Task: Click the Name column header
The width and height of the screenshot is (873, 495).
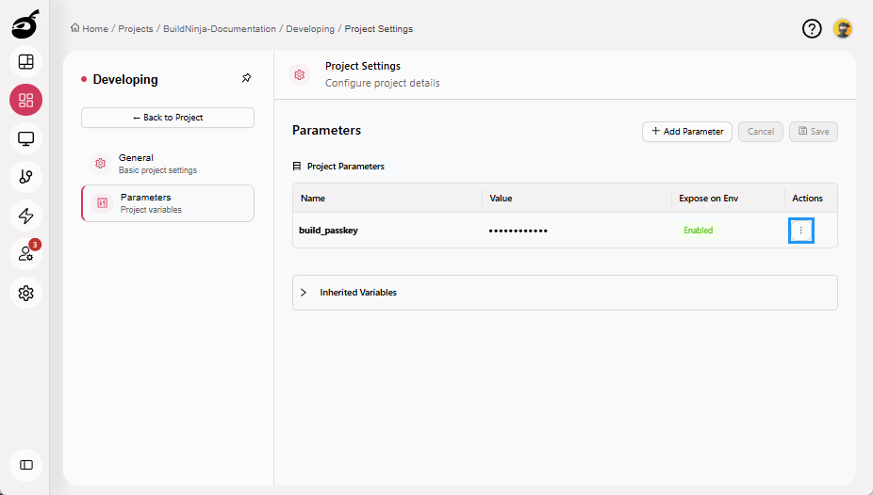Action: (x=313, y=199)
